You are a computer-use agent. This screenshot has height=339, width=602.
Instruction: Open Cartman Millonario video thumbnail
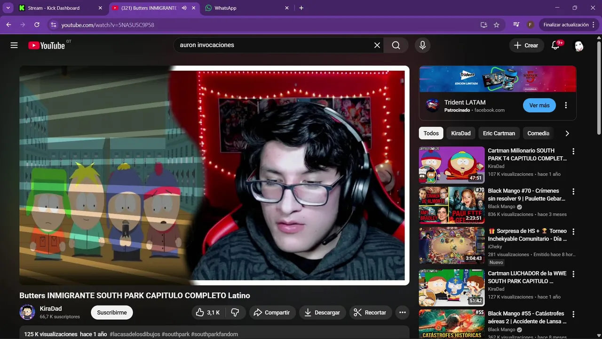pyautogui.click(x=451, y=165)
